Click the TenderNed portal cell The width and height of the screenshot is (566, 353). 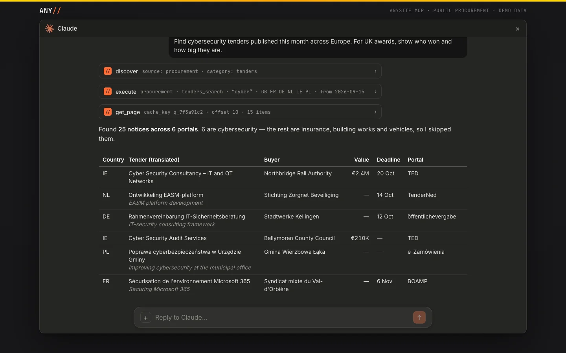click(x=422, y=195)
